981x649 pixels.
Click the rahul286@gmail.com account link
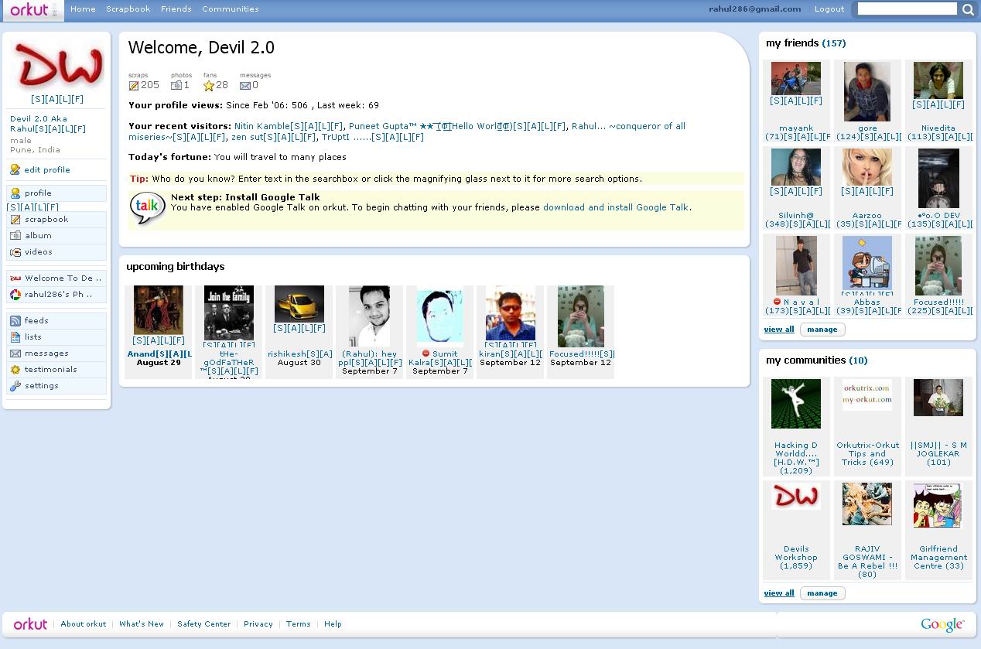coord(755,9)
